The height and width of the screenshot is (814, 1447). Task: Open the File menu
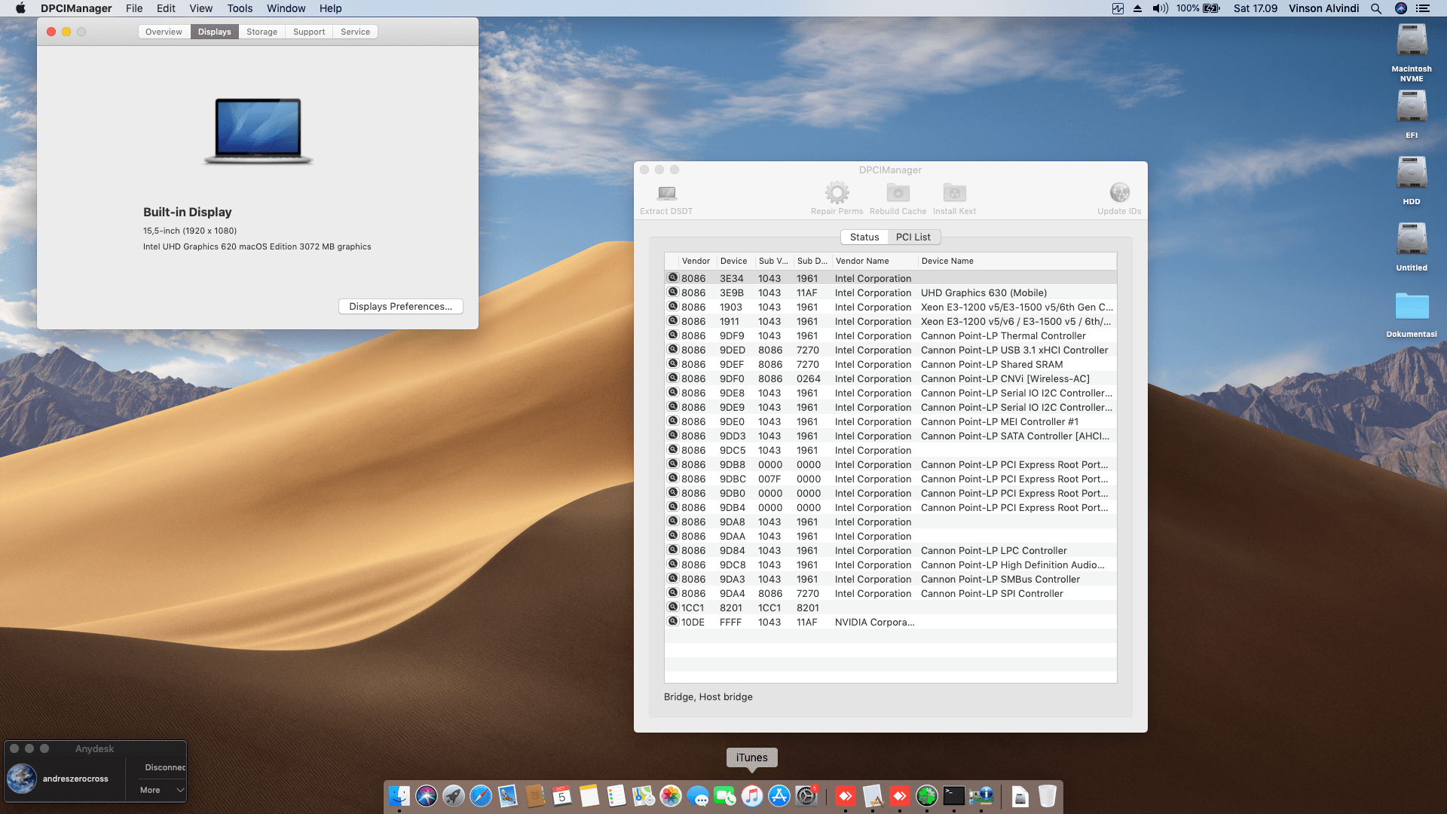coord(134,8)
